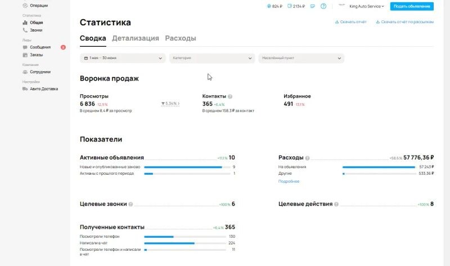This screenshot has width=450, height=266.
Task: Click info icon beside Целевые звонки
Action: point(130,205)
